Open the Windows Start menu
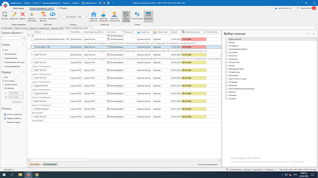This screenshot has width=318, height=178. pos(4,175)
